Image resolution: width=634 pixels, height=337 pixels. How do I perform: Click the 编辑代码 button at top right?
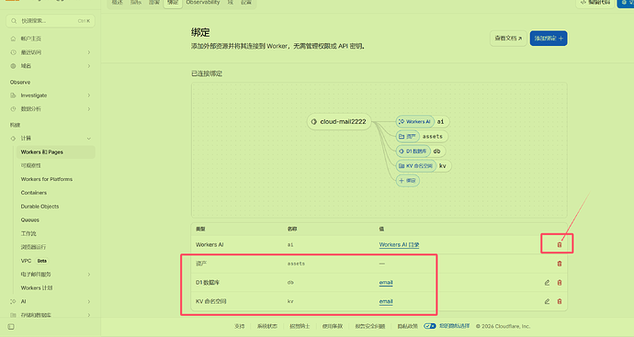pos(594,3)
